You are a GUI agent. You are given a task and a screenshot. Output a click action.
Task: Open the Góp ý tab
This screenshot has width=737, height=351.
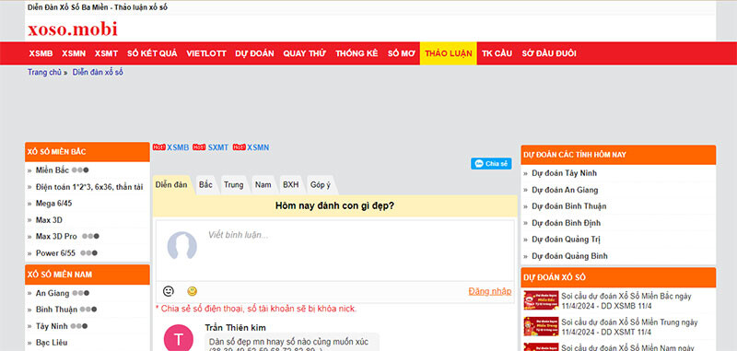coord(320,184)
